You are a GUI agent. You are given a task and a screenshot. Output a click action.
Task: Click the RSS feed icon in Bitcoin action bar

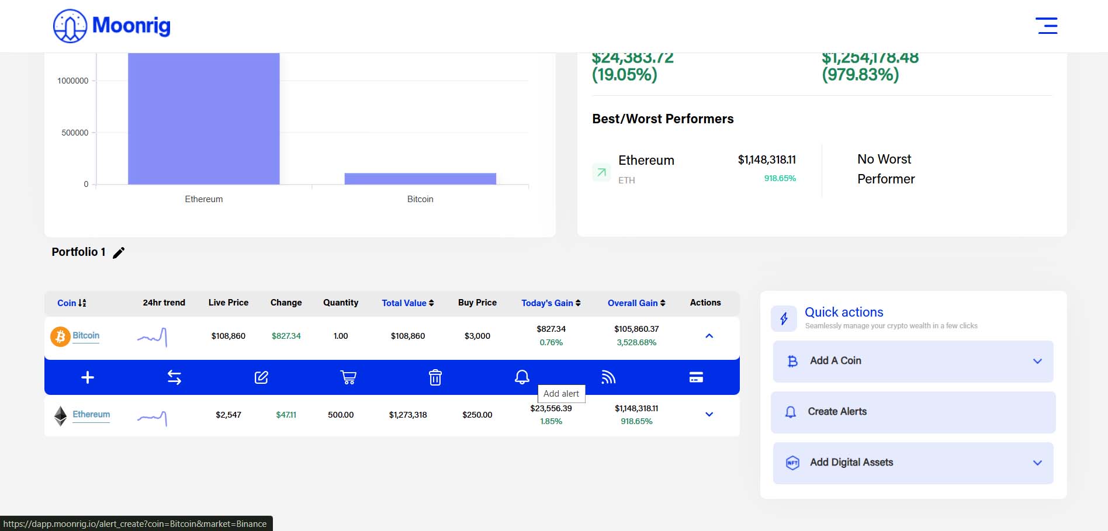point(608,377)
